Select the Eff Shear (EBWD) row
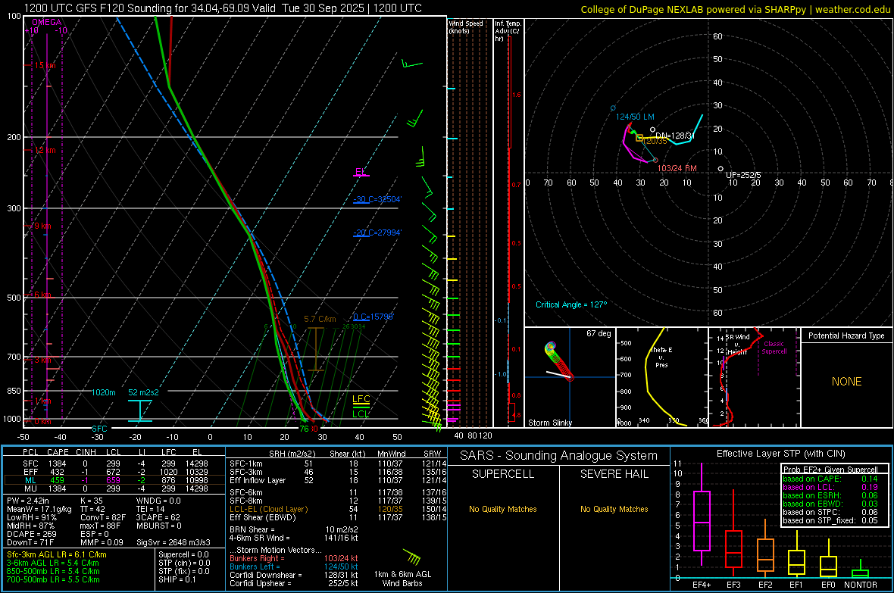The image size is (894, 593). [x=339, y=517]
